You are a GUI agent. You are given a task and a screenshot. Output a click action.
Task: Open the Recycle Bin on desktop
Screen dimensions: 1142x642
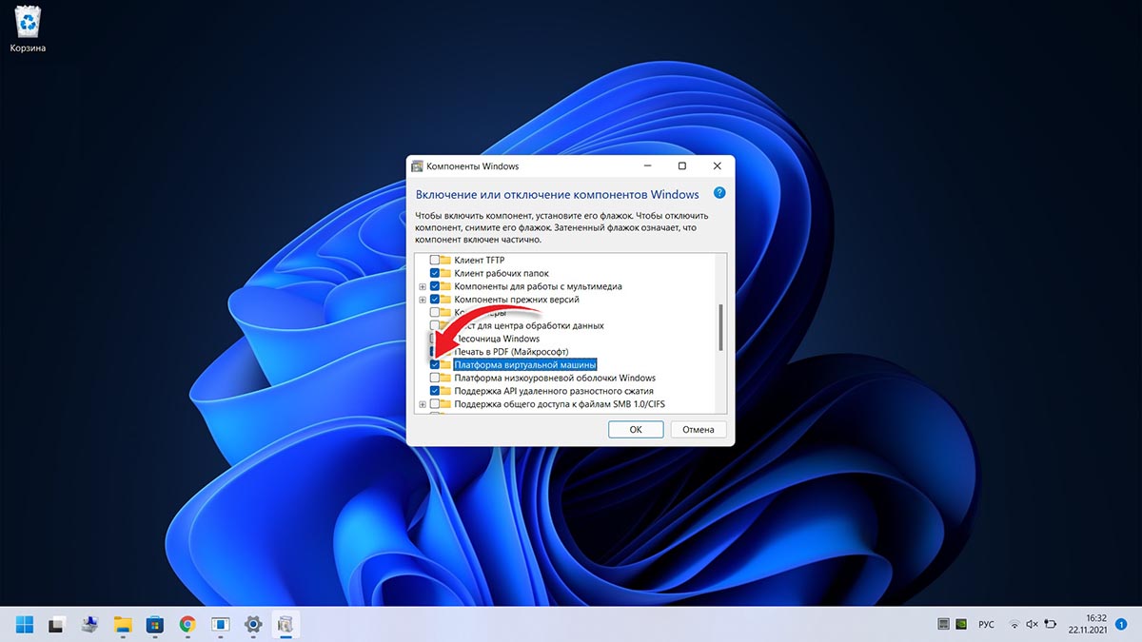click(x=28, y=26)
